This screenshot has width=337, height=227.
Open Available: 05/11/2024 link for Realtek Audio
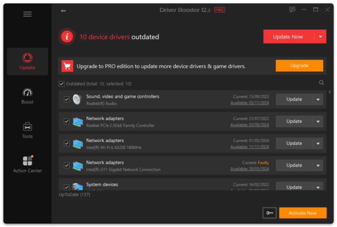coord(249,103)
